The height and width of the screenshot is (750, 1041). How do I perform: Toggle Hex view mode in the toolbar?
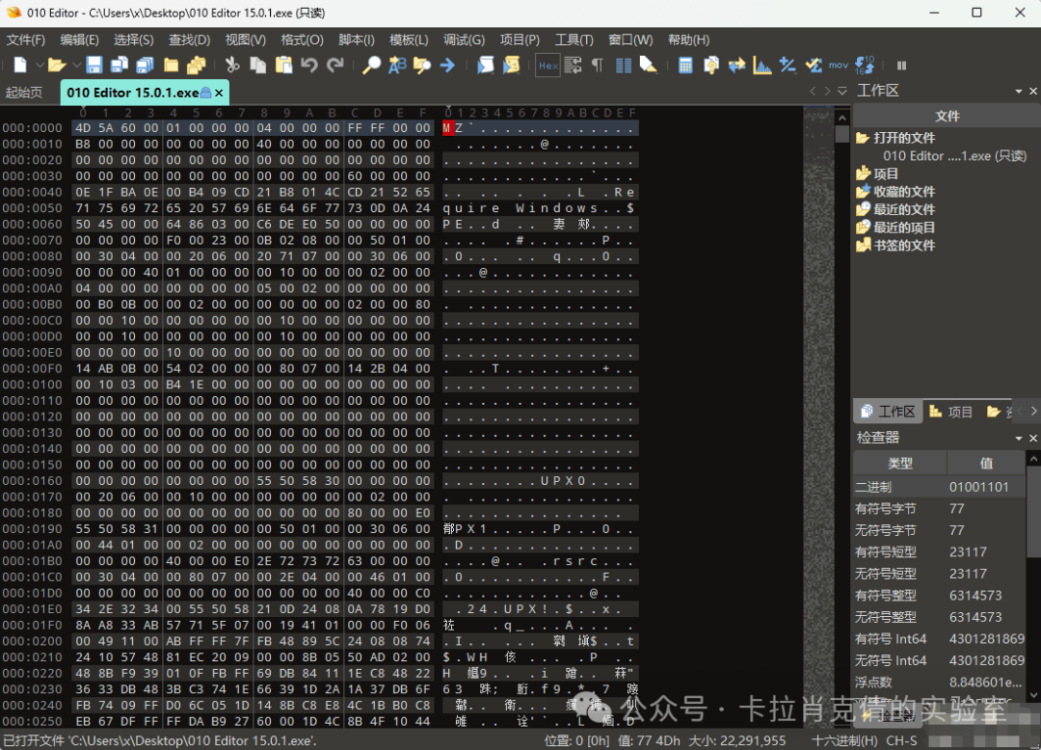547,66
